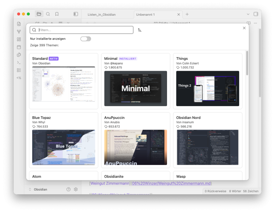Open the Blue Topaz theme preview image
275x212 pixels.
click(x=64, y=147)
